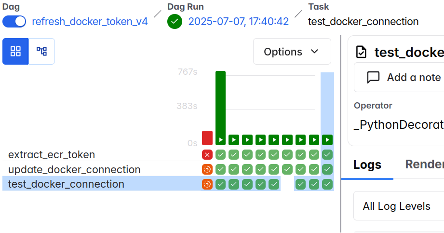
Task: Select the extract_ecr_token task row
Action: (x=101, y=155)
